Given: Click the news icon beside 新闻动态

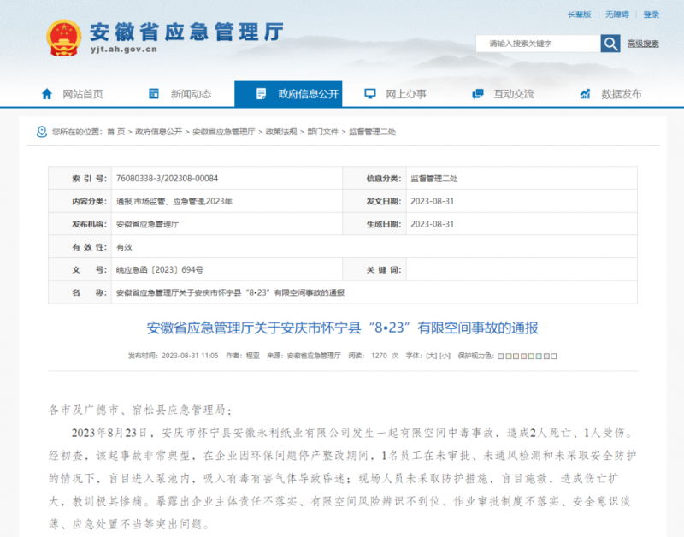Looking at the screenshot, I should (154, 94).
